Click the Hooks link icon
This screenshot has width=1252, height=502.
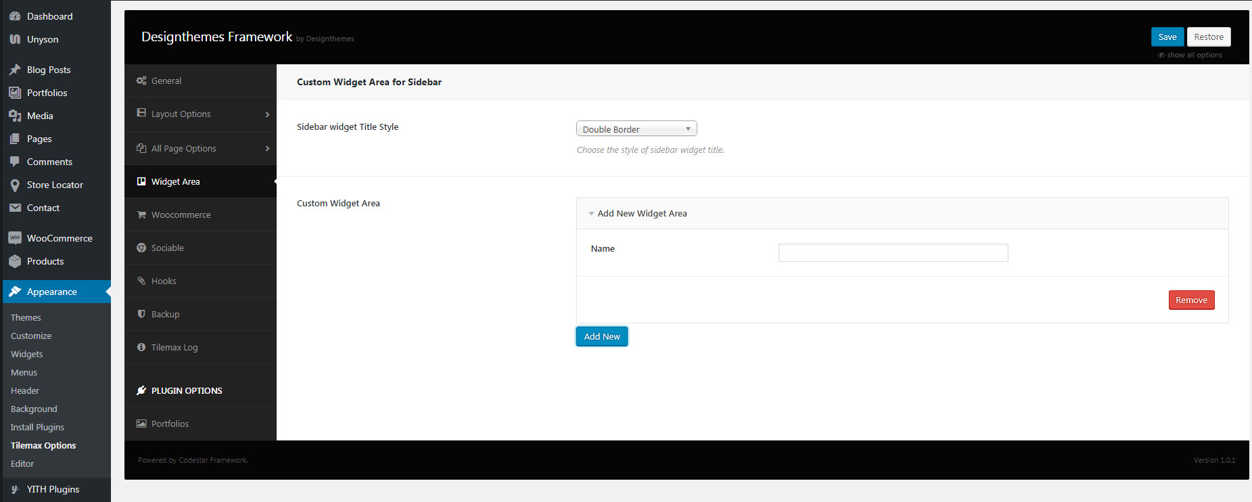141,281
